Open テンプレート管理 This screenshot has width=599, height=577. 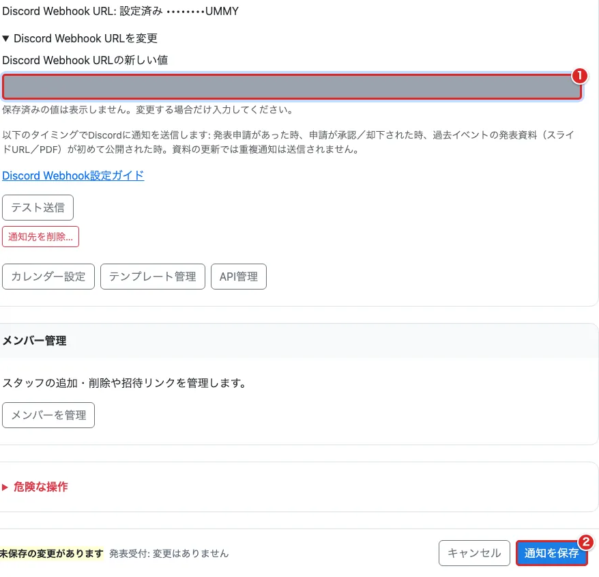pyautogui.click(x=152, y=277)
